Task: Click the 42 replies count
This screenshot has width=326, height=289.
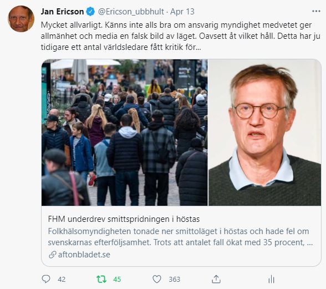Action: pos(62,279)
